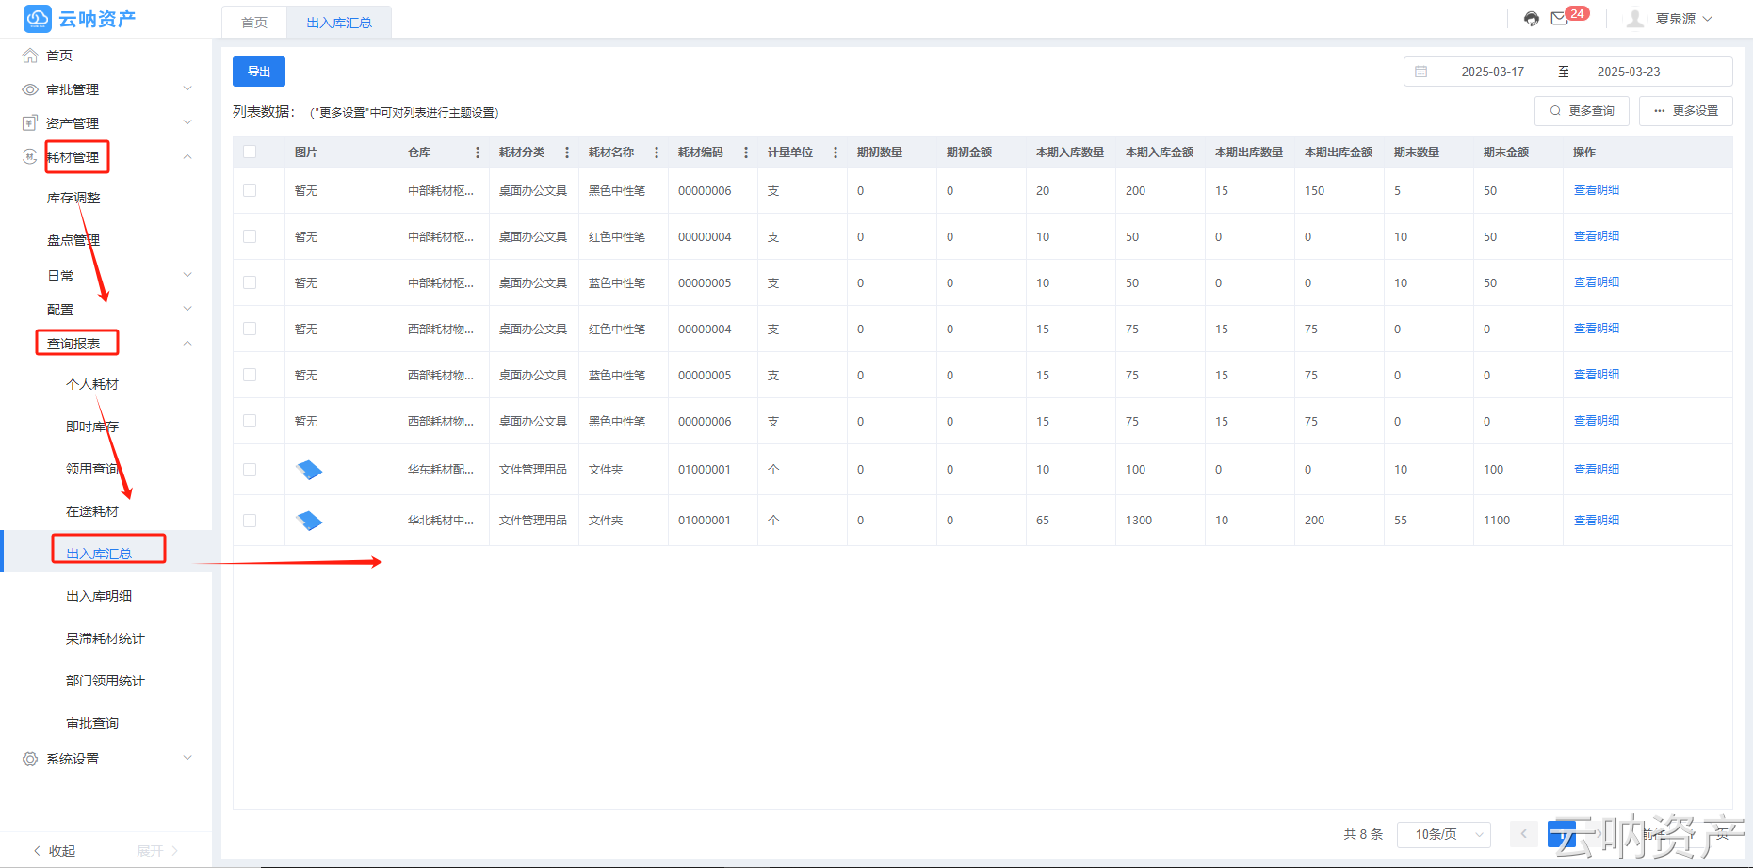The height and width of the screenshot is (868, 1753).
Task: Open the 耗材分类 column options menu
Action: point(567,153)
